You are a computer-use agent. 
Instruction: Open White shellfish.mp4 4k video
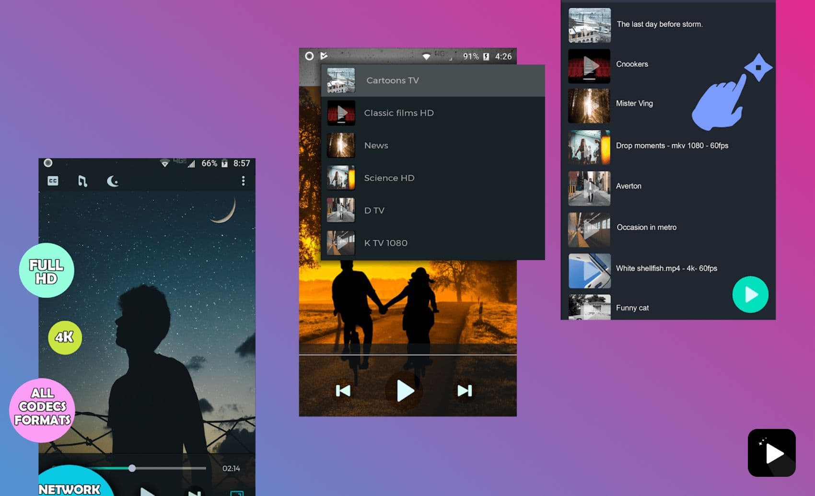coord(666,268)
